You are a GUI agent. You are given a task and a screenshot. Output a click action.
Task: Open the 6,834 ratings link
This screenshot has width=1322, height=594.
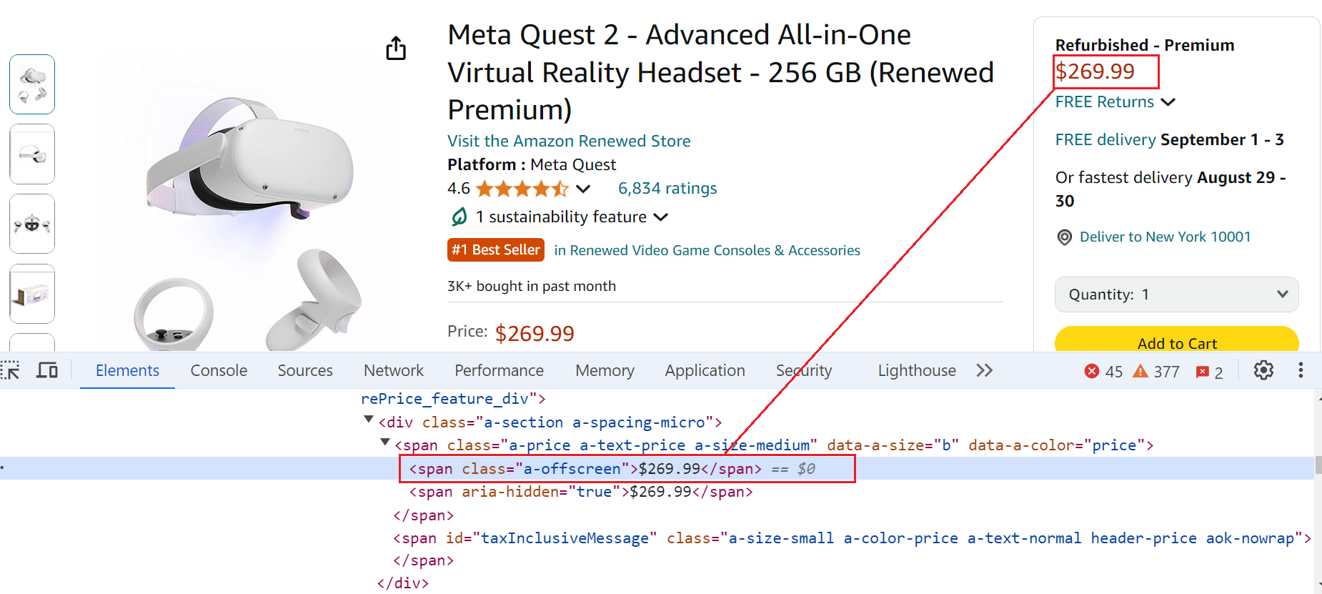667,189
